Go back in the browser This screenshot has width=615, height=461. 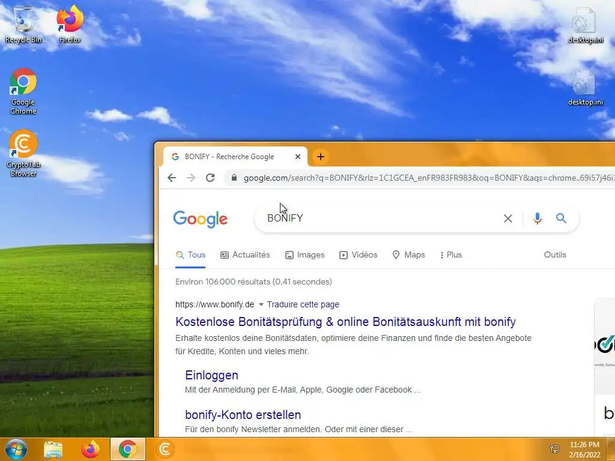(x=172, y=178)
